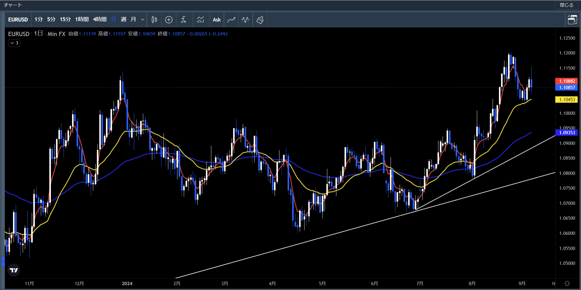Click the 高値 1.11557 high value

click(112, 34)
